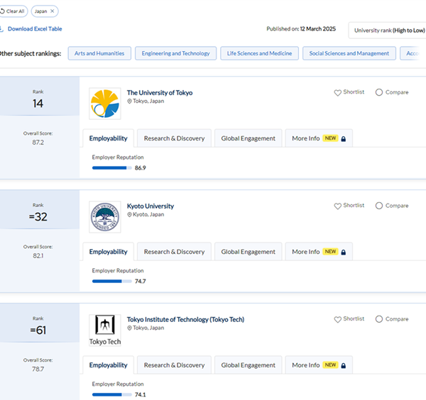Open the Kyoto University page link

[x=151, y=206]
